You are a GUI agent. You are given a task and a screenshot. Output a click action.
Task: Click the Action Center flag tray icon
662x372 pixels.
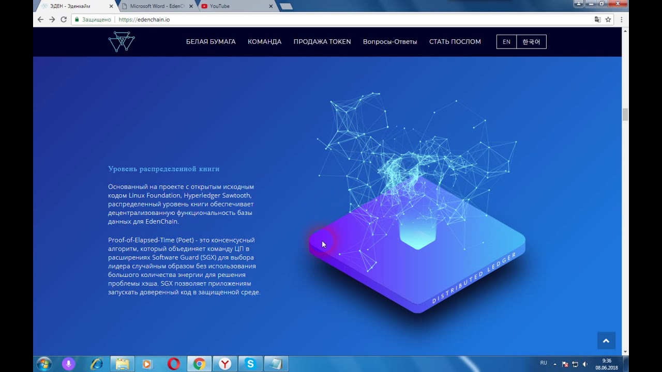point(565,364)
